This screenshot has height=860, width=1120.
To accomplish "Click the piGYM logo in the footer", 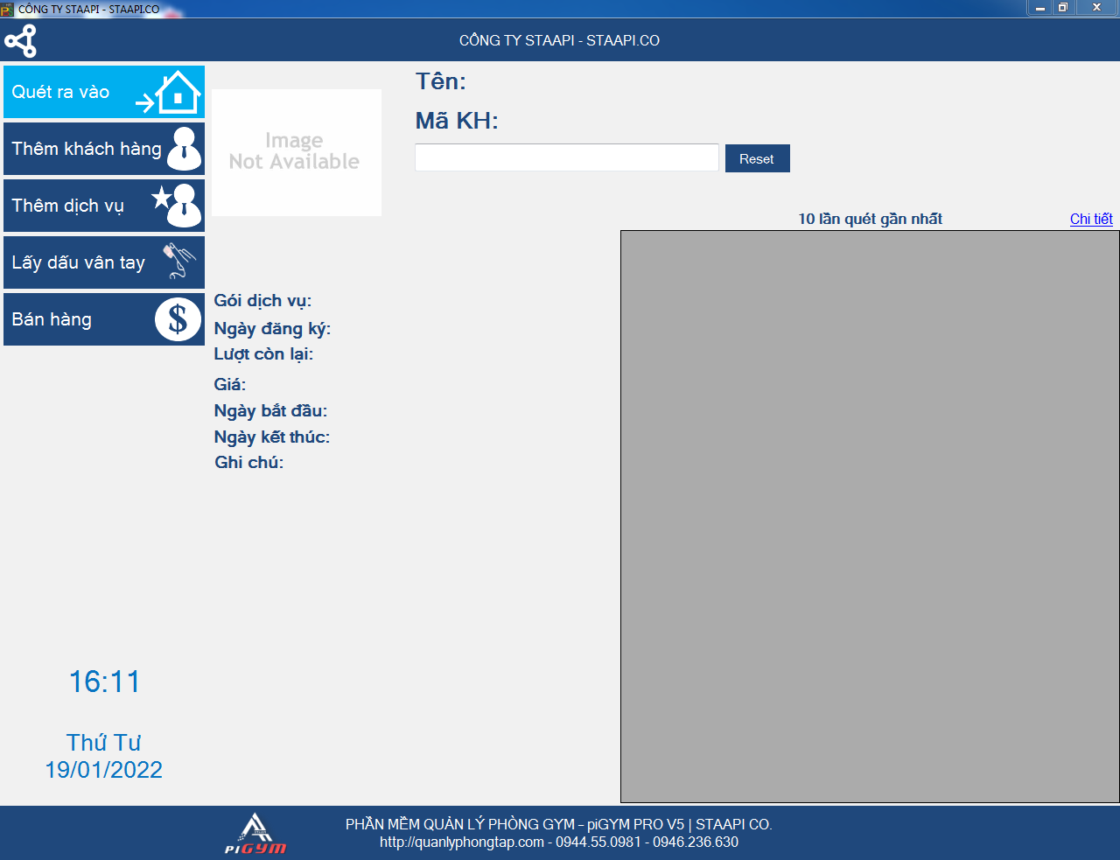I will pyautogui.click(x=255, y=834).
